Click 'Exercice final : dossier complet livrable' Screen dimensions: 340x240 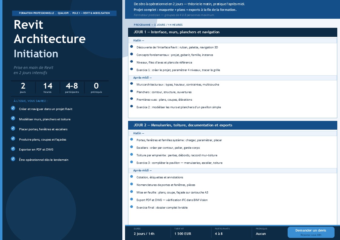pos(162,208)
